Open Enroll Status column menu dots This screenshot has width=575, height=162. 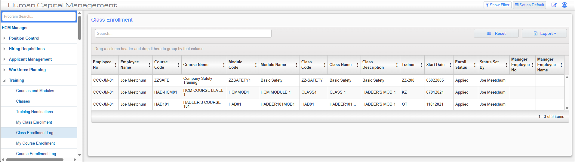point(475,65)
